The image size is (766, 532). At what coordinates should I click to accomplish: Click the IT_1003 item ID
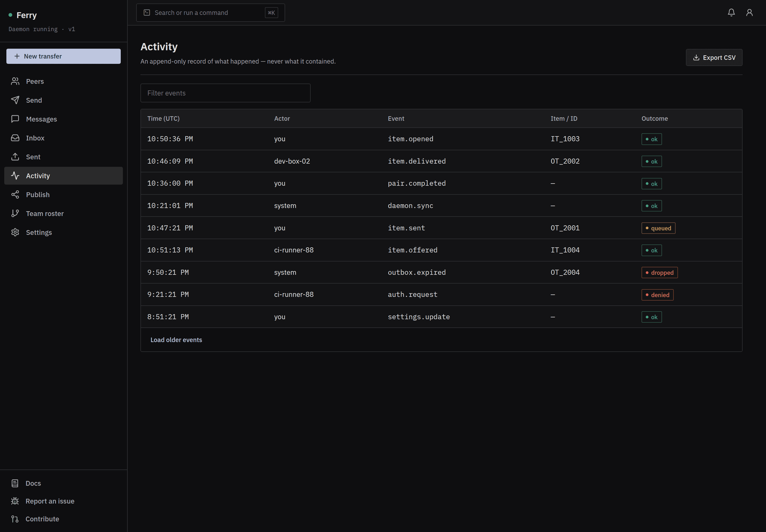(565, 139)
